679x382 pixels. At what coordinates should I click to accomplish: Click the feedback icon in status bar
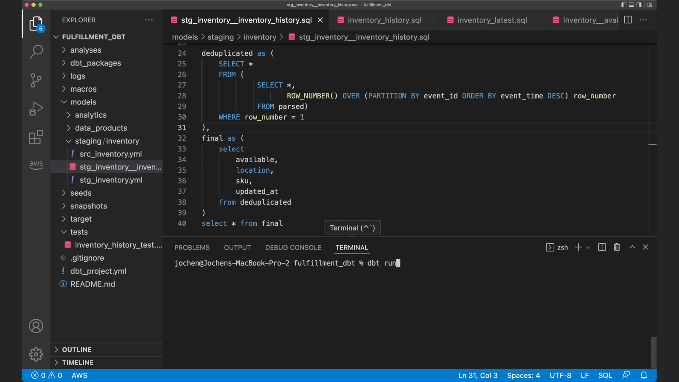pos(626,375)
